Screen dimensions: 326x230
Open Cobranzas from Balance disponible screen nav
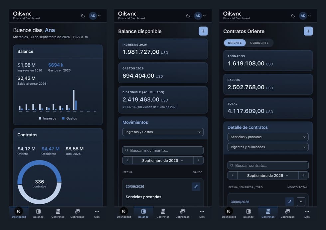[182, 213]
